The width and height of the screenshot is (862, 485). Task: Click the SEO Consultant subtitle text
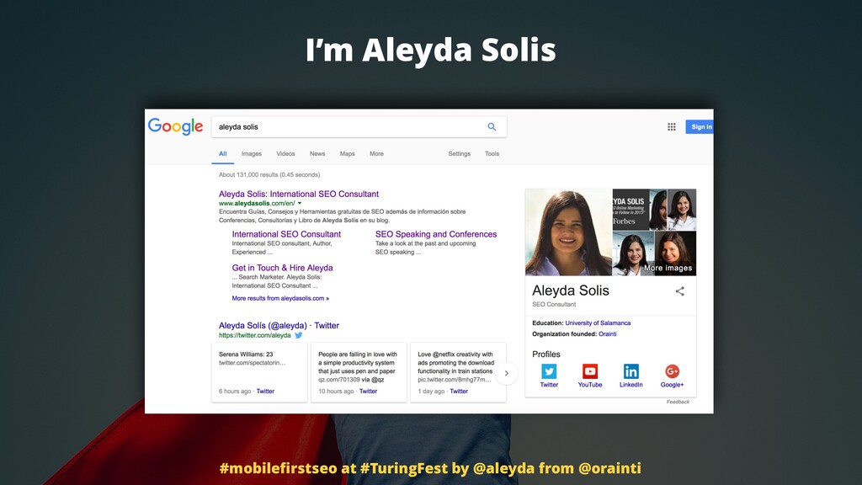pyautogui.click(x=554, y=304)
